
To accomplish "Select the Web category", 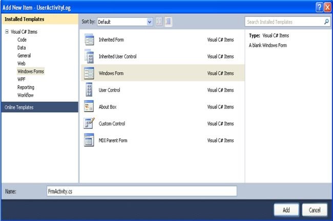I will [21, 63].
